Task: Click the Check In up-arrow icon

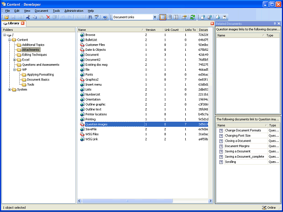Action: pos(203,17)
